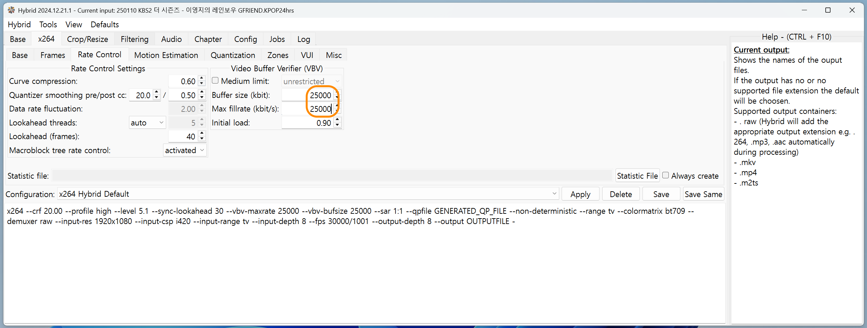
Task: Click the Data rate fluctuation 2.00 field
Action: click(183, 109)
